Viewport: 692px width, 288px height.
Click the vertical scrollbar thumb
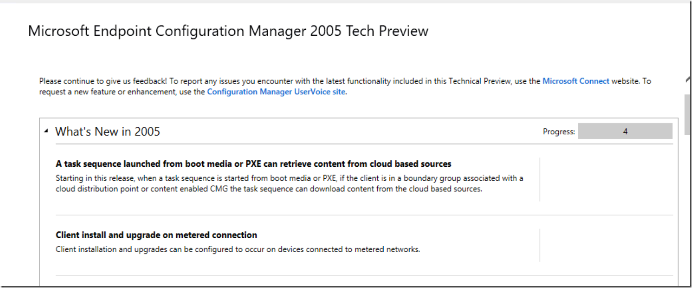[688, 114]
